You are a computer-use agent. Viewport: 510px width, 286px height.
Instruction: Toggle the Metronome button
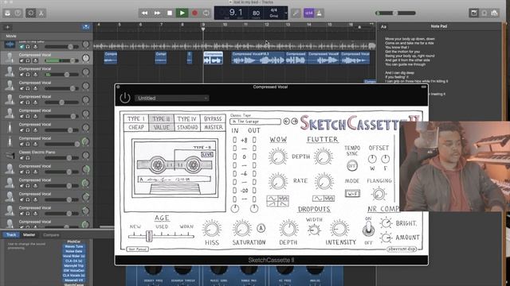click(319, 13)
